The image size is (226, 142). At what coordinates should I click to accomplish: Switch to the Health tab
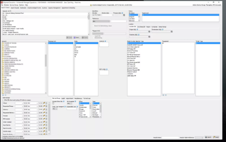click(x=63, y=98)
